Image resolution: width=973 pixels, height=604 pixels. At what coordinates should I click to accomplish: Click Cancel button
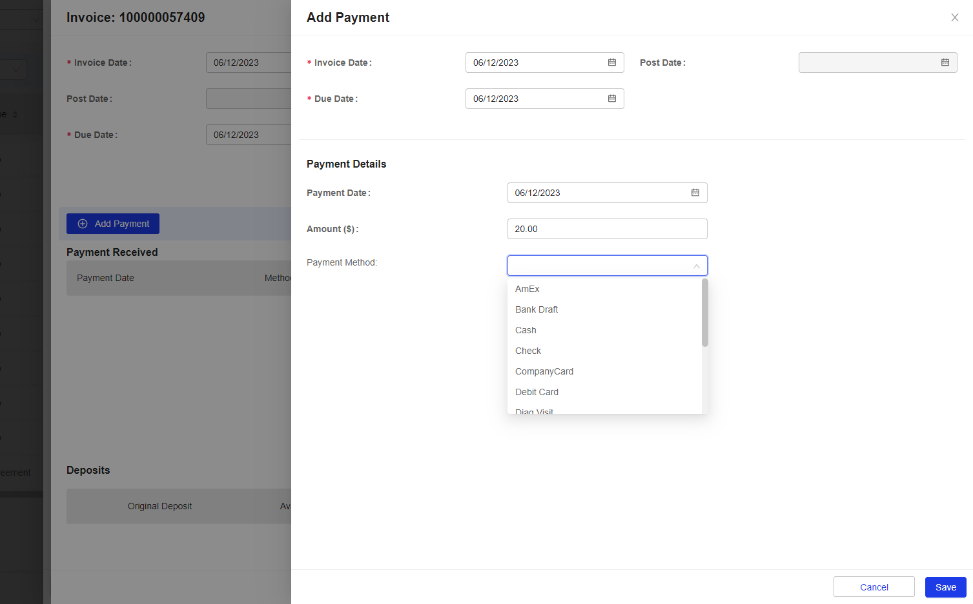874,587
